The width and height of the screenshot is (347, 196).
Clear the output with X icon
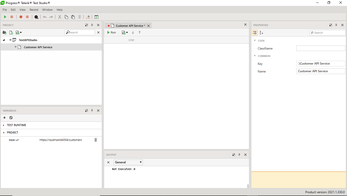[108, 162]
